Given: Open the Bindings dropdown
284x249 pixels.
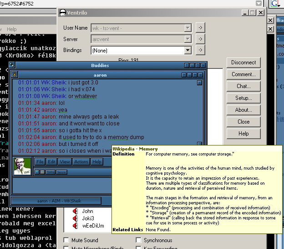Looking at the screenshot, I should point(188,50).
